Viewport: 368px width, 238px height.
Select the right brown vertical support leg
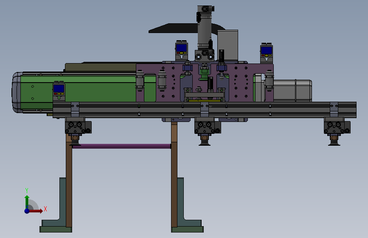[x=174, y=174]
